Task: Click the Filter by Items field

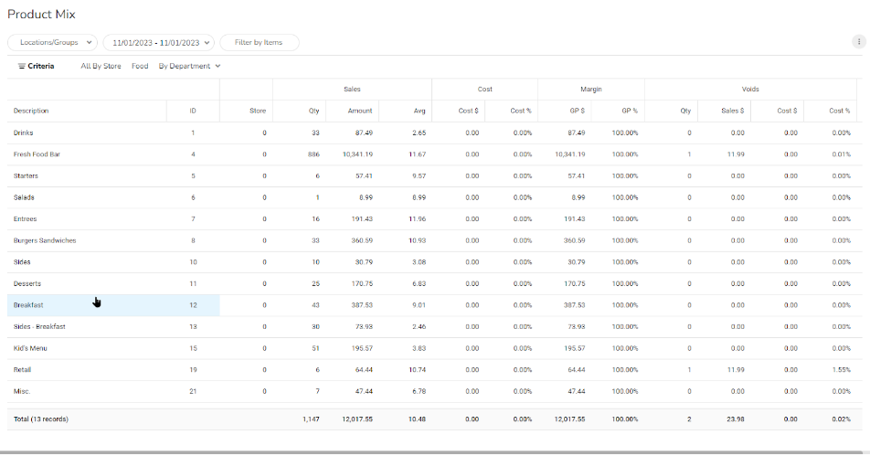Action: 259,42
